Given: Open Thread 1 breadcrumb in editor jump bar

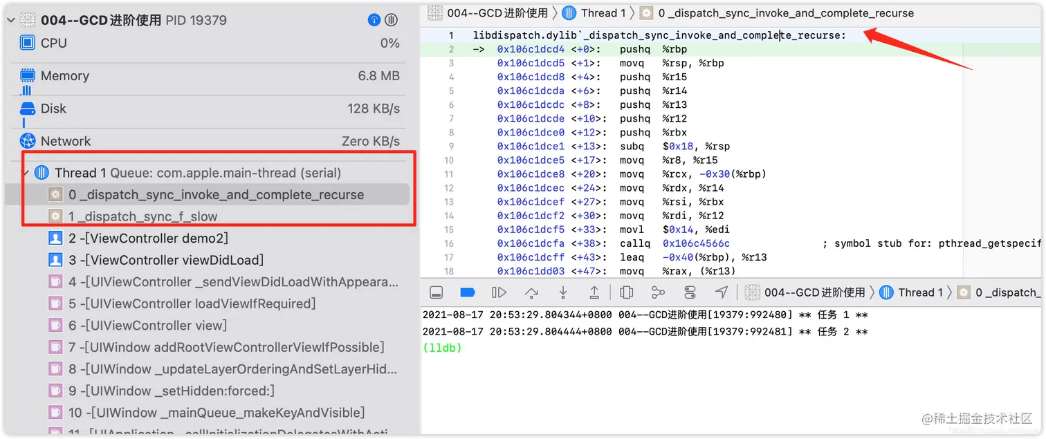Looking at the screenshot, I should point(594,12).
